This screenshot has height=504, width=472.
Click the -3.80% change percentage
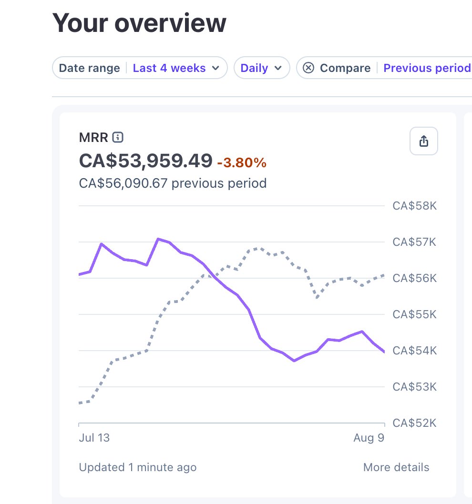[242, 162]
